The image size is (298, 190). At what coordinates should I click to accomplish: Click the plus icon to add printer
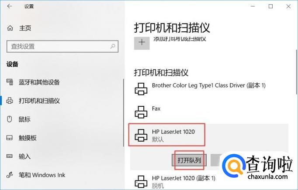click(x=142, y=42)
